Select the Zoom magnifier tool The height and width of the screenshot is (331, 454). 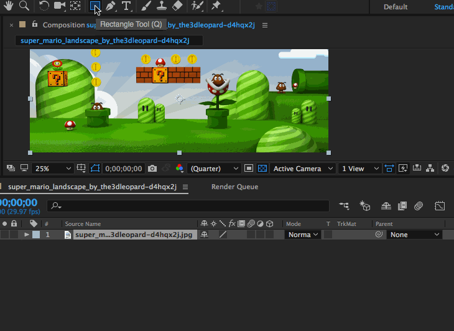(24, 6)
